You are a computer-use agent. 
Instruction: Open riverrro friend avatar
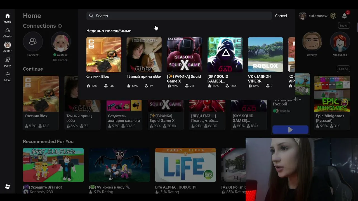312,42
